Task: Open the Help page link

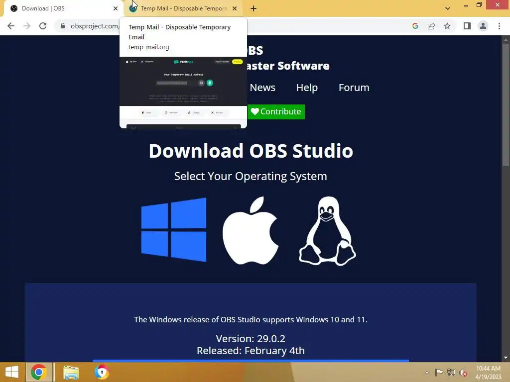Action: click(307, 88)
